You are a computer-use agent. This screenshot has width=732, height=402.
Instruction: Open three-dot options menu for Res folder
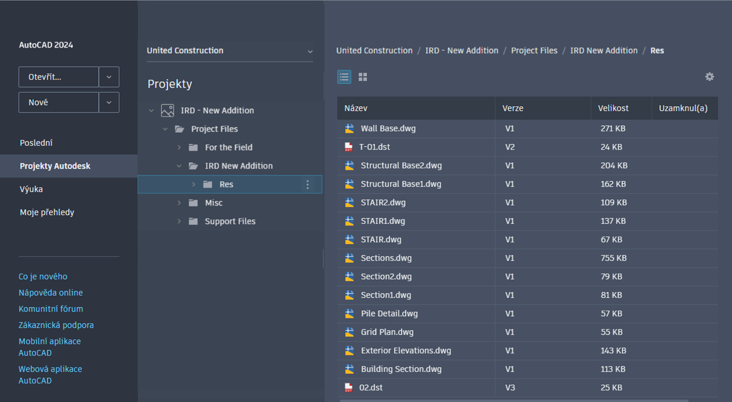tap(307, 185)
